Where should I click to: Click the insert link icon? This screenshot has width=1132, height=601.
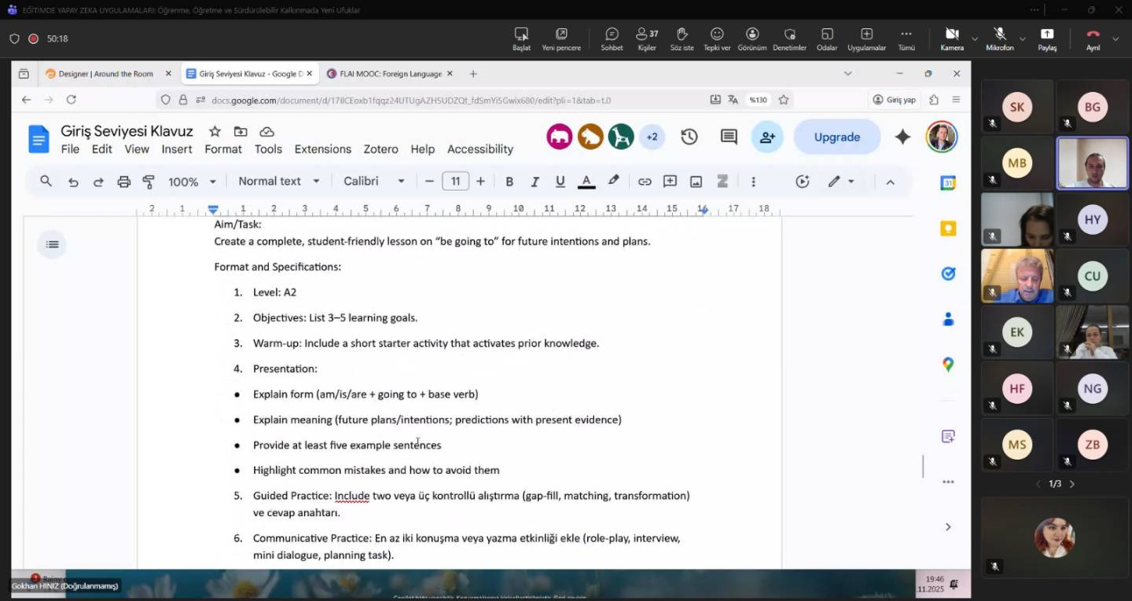[x=645, y=181]
